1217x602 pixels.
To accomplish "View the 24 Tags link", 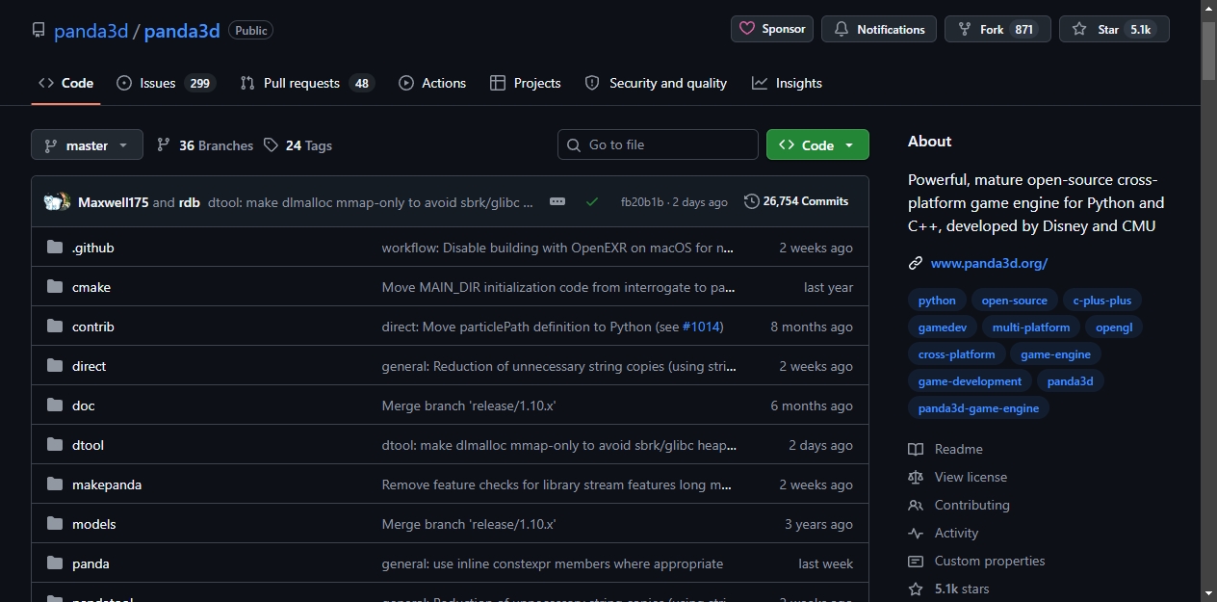I will pos(298,145).
